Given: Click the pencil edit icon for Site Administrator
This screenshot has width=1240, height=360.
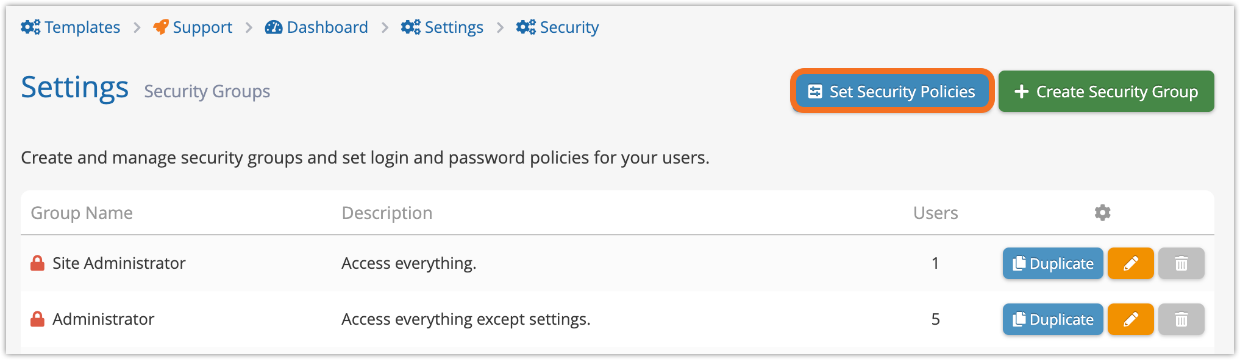Looking at the screenshot, I should click(1130, 263).
